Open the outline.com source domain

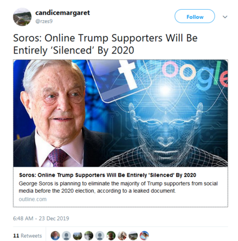tap(33, 199)
